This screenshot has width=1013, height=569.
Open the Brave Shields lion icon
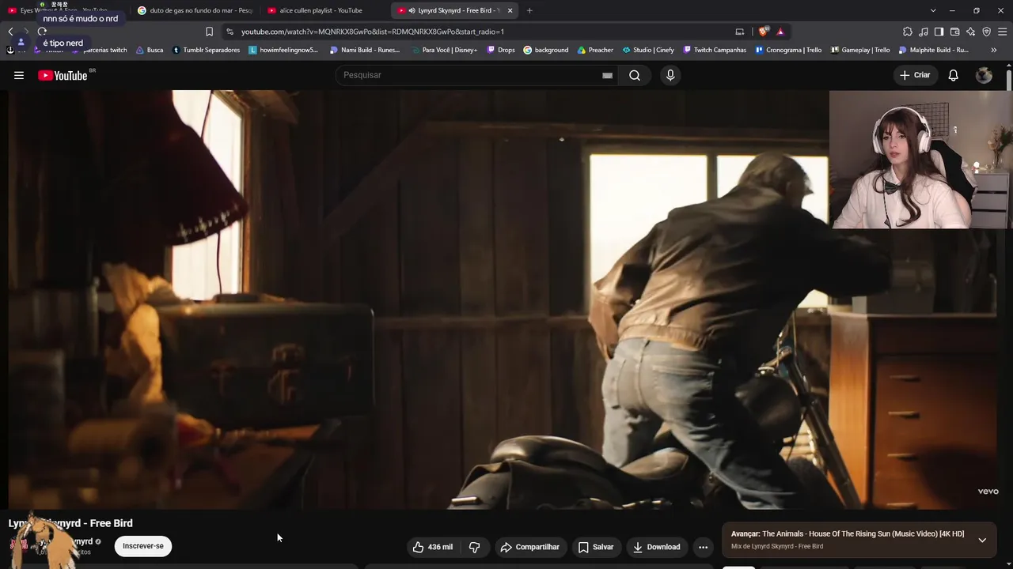[763, 32]
